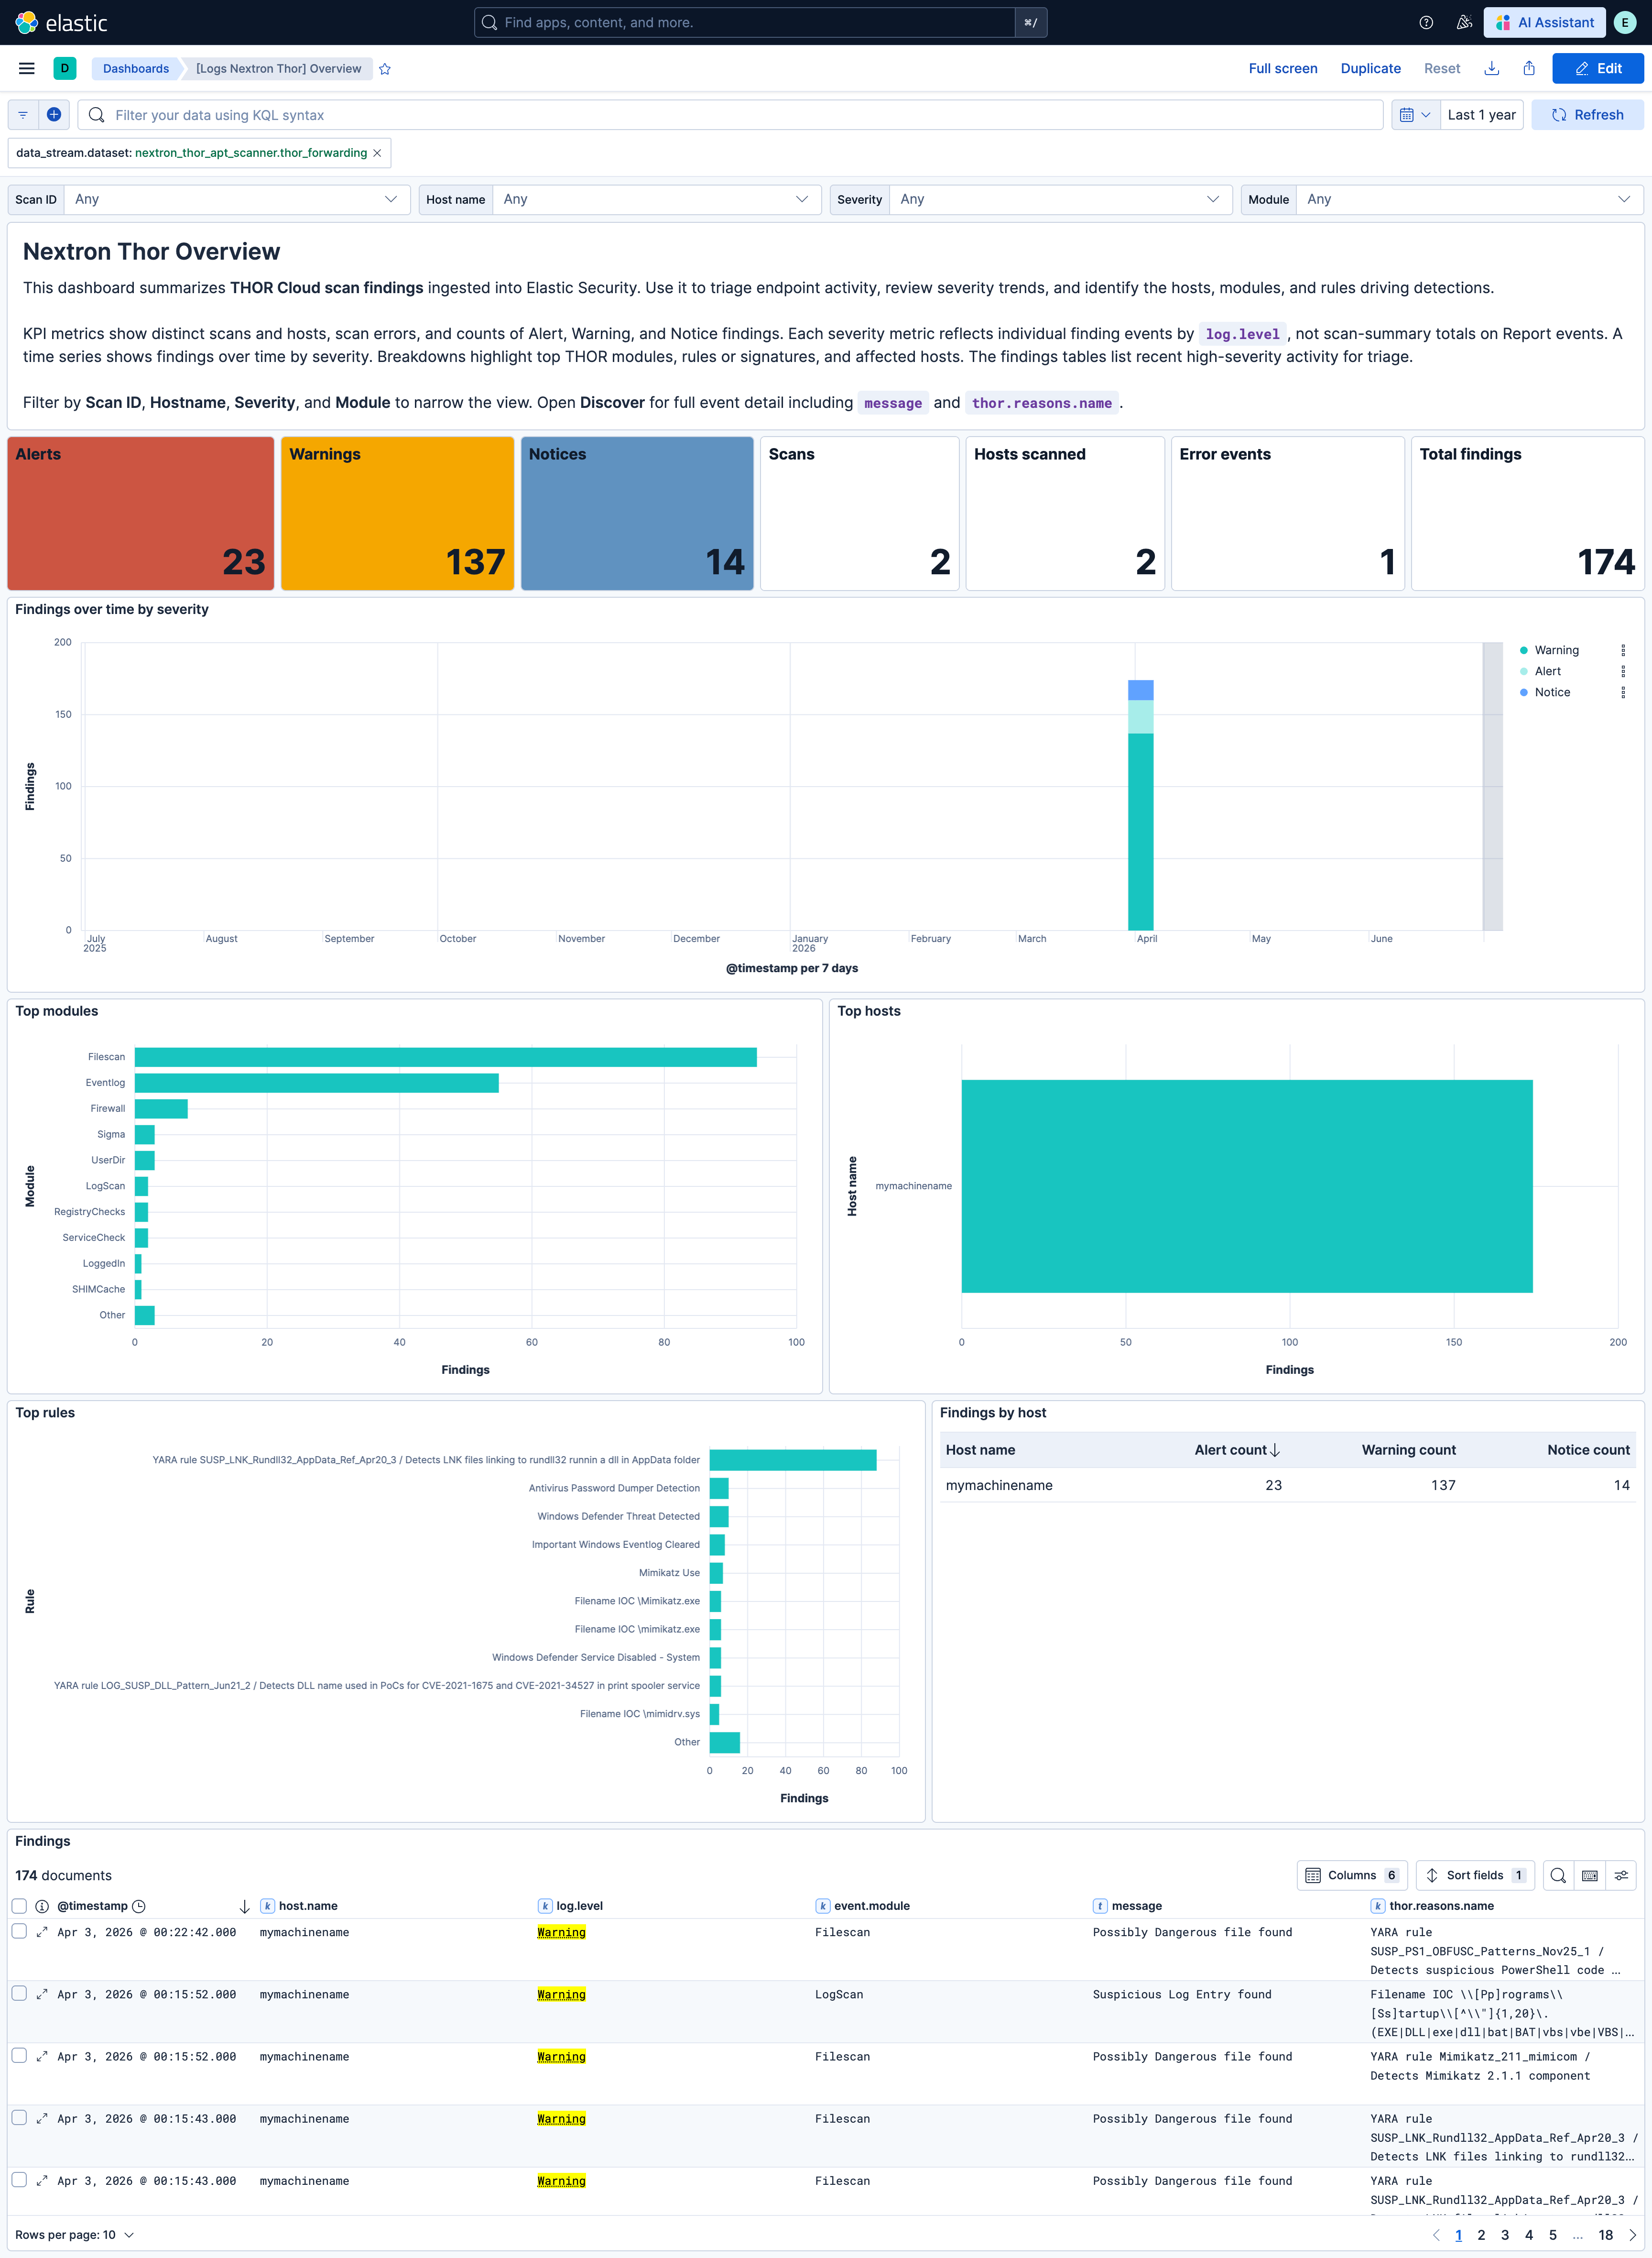
Task: Click the info icon in table header
Action: (x=42, y=1906)
